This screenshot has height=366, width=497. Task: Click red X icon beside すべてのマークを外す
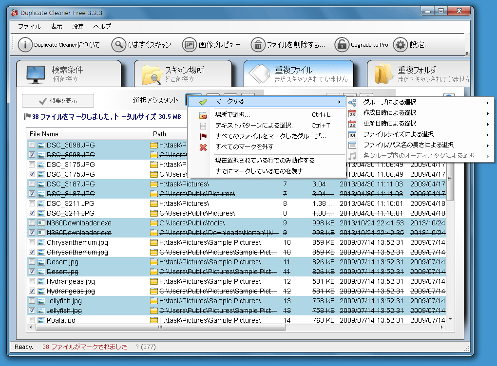tap(203, 147)
